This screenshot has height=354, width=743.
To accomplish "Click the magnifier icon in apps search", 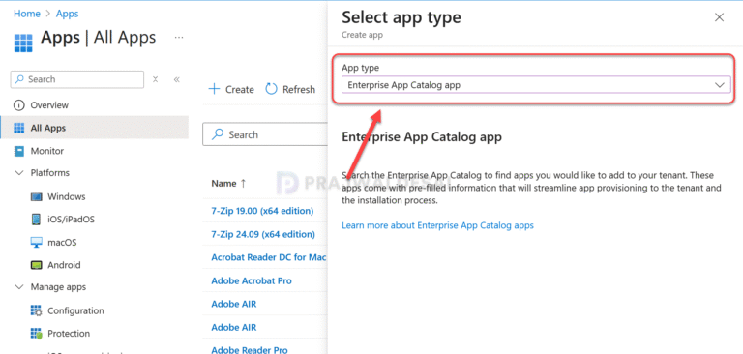I will point(218,134).
